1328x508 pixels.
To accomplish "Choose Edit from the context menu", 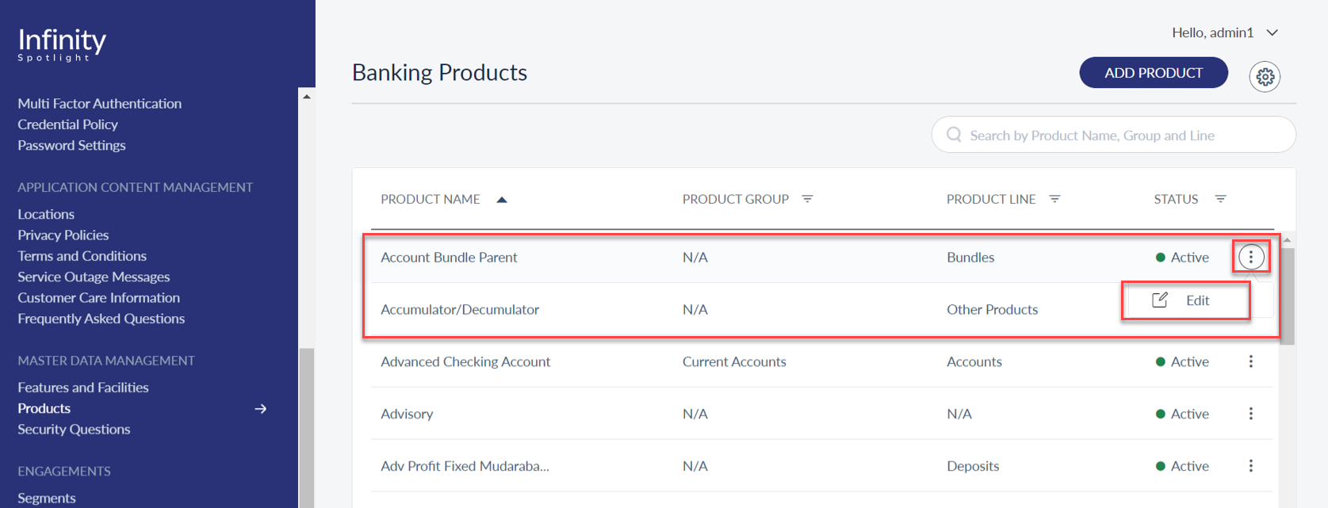I will click(x=1185, y=300).
